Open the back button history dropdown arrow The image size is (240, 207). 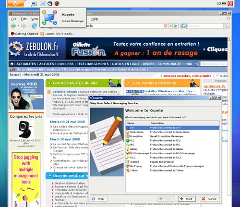coord(18,26)
